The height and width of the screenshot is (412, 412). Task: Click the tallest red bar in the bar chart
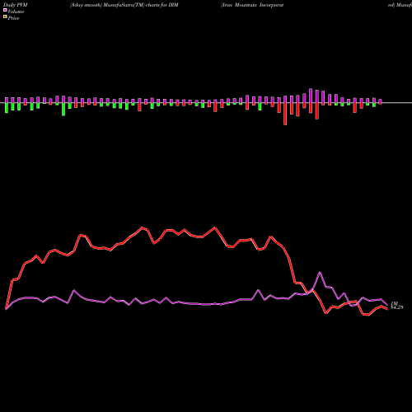pos(285,114)
